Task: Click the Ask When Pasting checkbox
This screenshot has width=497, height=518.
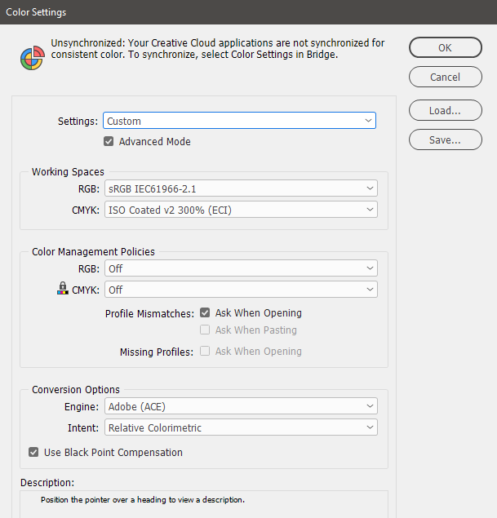Action: [205, 330]
